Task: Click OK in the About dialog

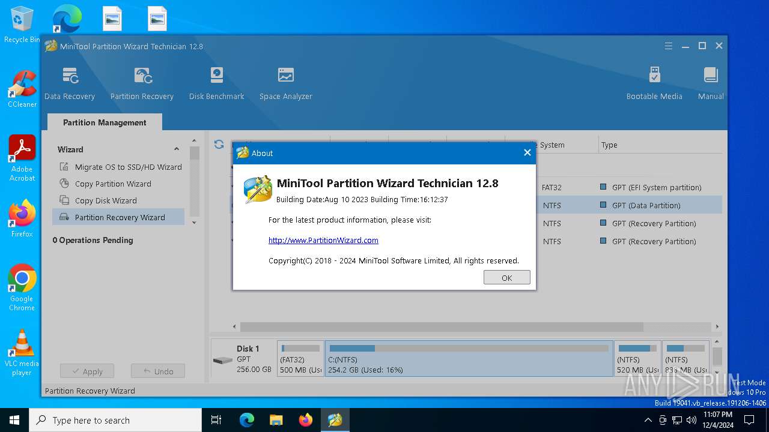Action: click(x=506, y=277)
